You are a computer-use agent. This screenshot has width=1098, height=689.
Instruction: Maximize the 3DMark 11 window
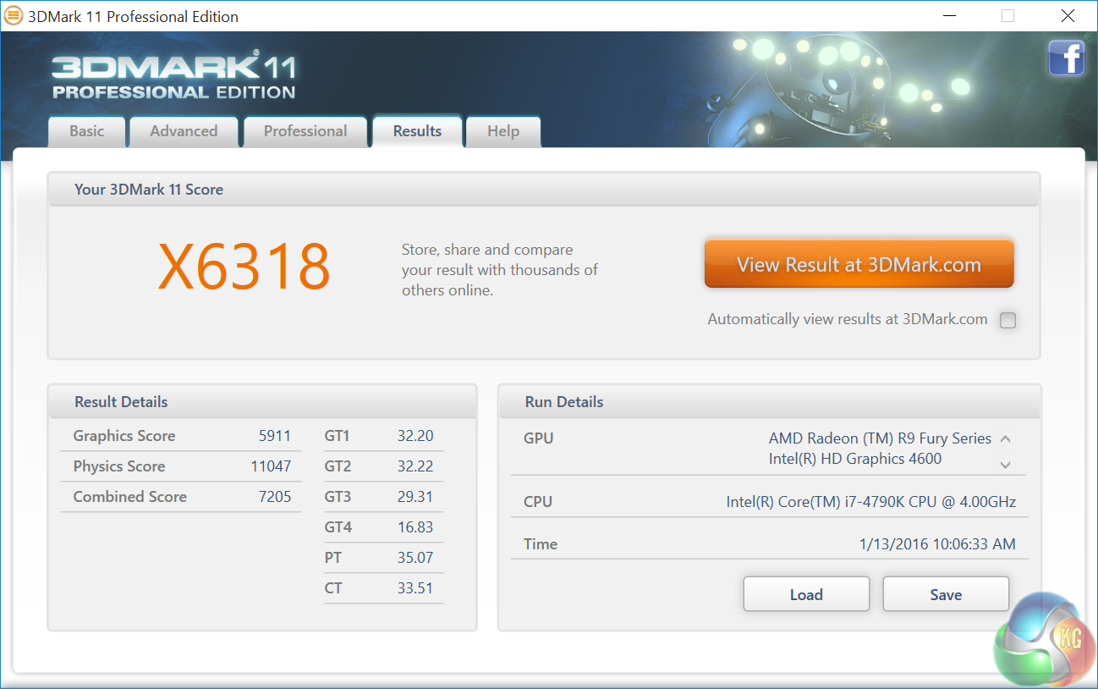tap(1007, 16)
